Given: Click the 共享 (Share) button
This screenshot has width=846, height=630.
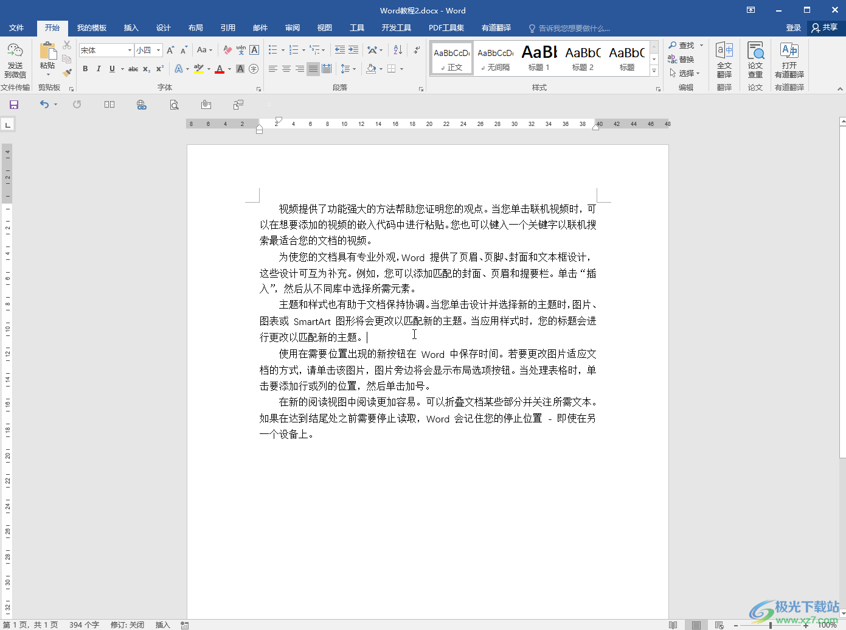Looking at the screenshot, I should click(824, 28).
